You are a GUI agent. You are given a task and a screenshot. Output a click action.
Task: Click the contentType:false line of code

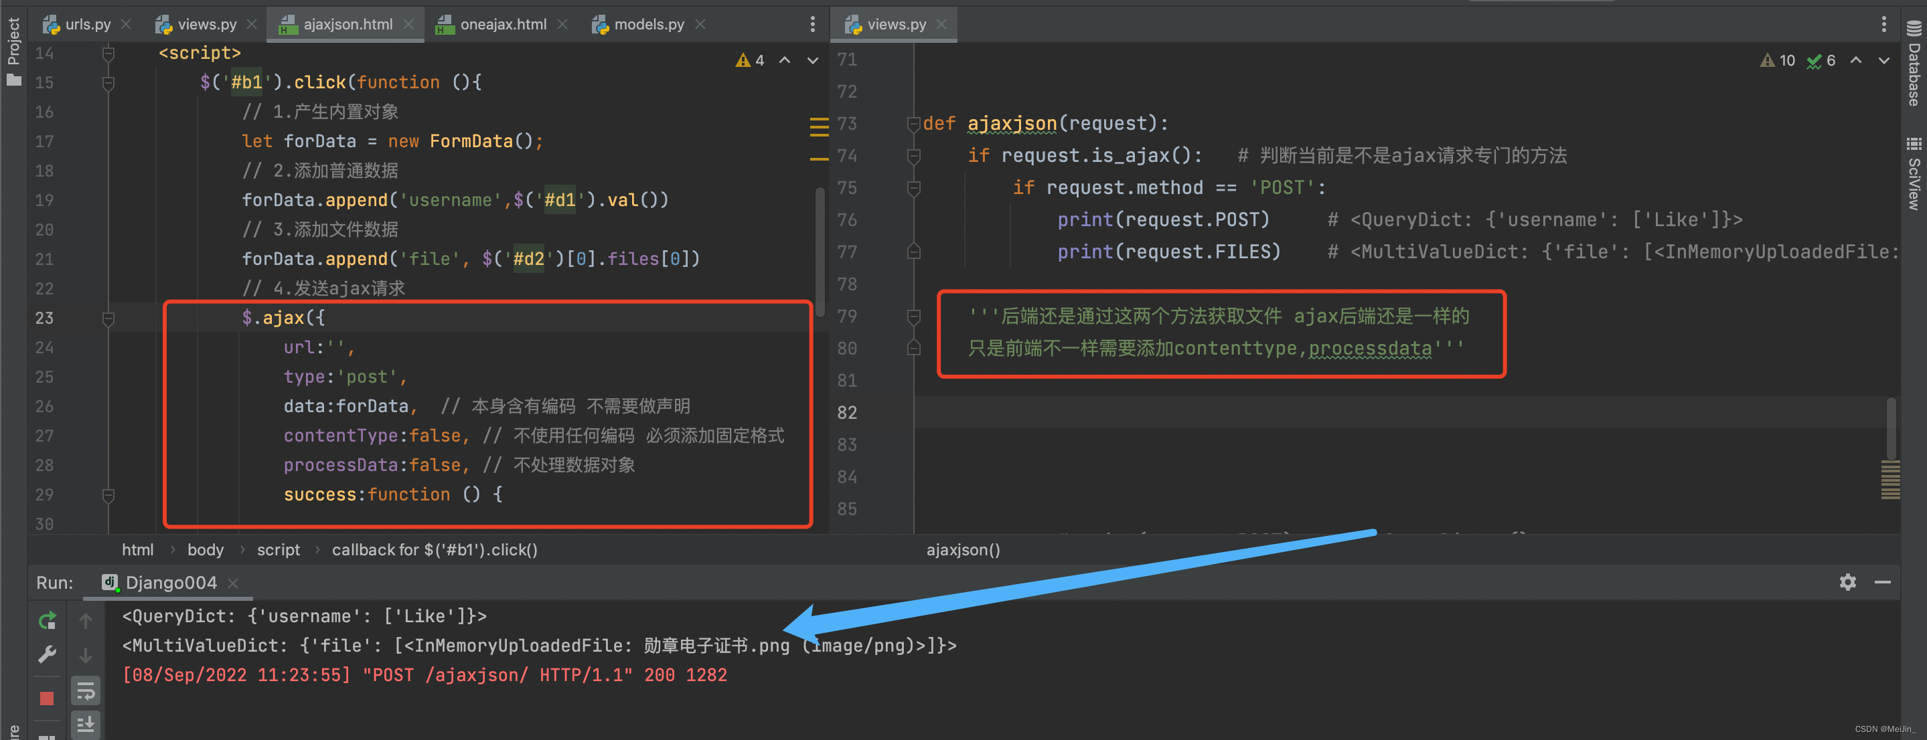point(534,436)
